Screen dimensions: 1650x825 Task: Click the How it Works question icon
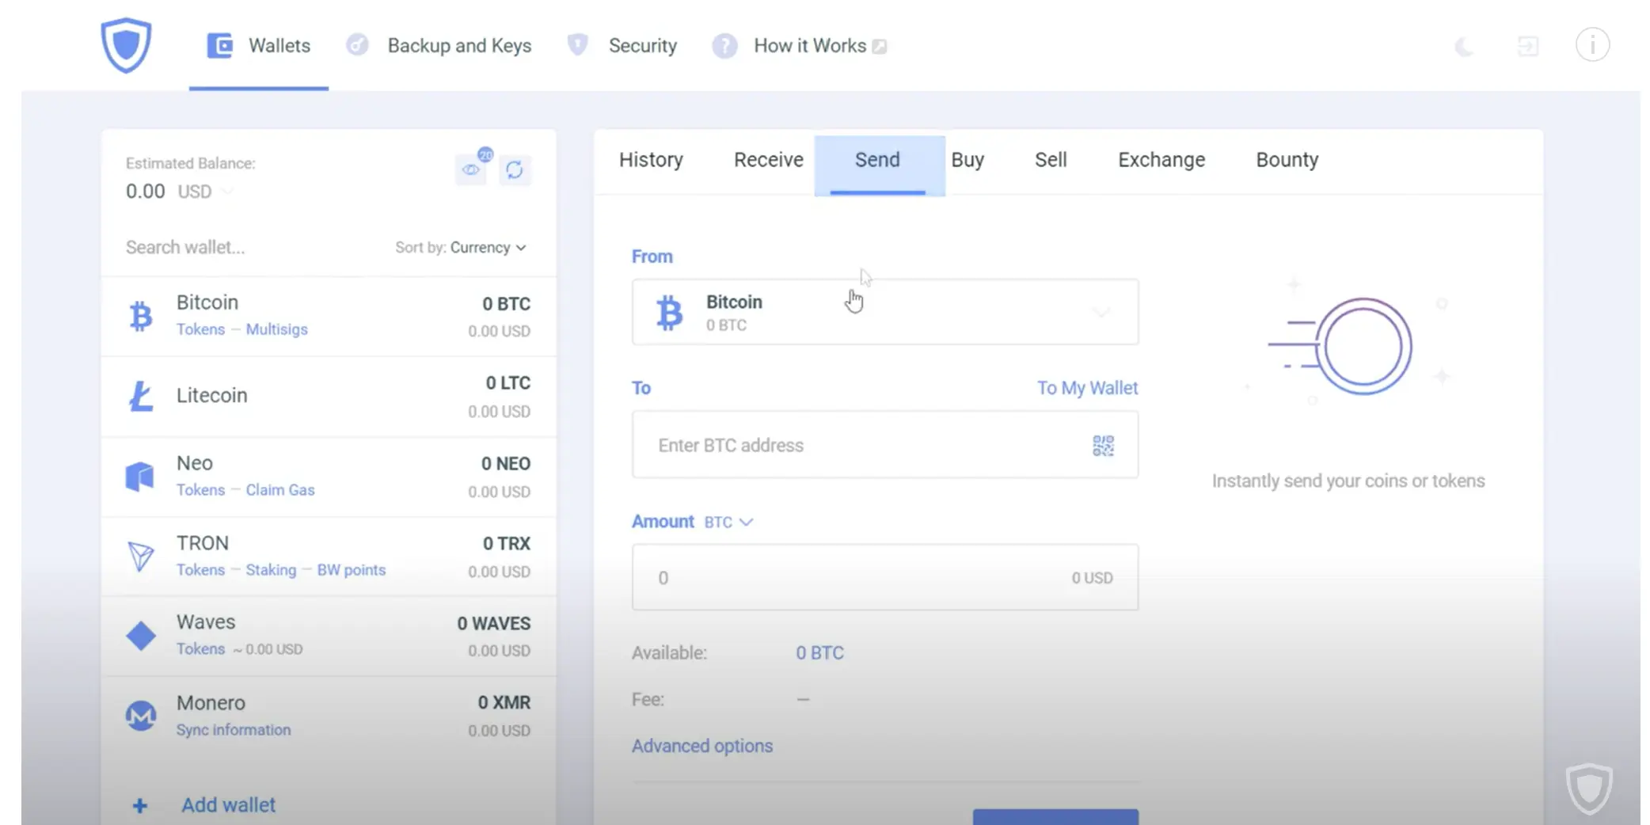[x=724, y=46]
